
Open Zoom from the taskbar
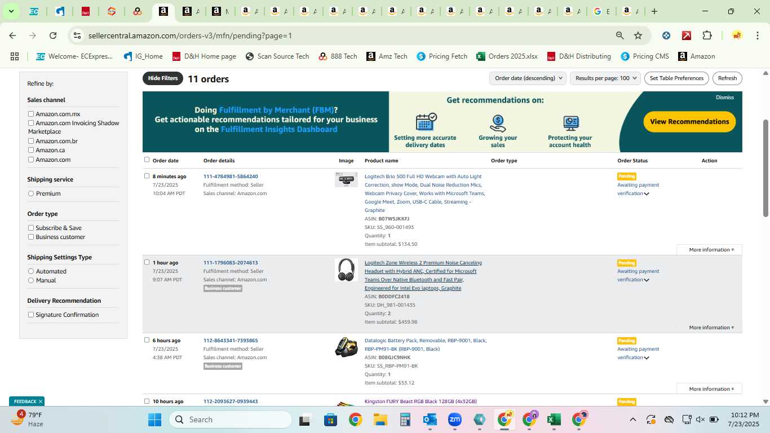coord(454,419)
